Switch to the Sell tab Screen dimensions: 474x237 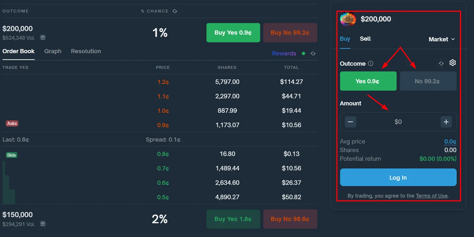tap(365, 39)
